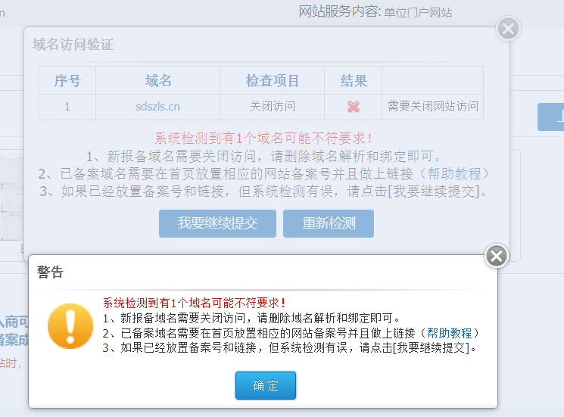Open the sdszls.cn domain link
Image resolution: width=564 pixels, height=417 pixels.
(157, 107)
